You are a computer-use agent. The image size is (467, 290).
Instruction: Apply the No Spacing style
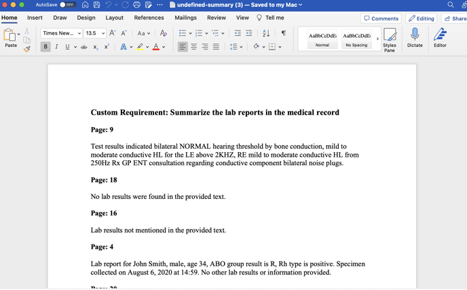click(x=356, y=39)
